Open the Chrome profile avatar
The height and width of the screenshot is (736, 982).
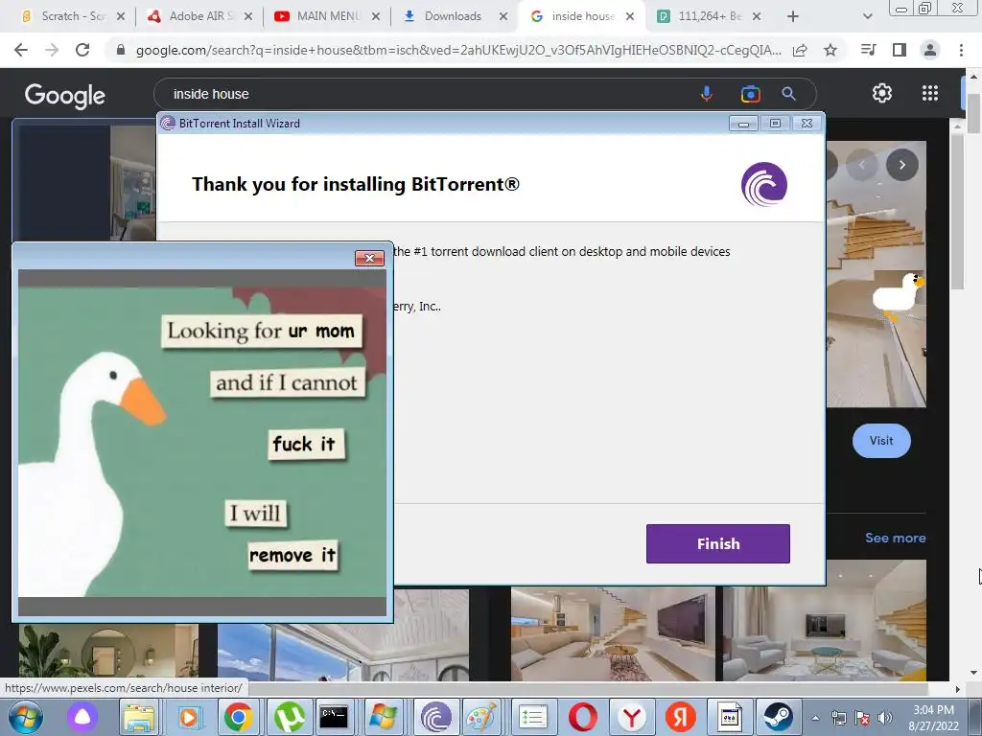point(930,50)
